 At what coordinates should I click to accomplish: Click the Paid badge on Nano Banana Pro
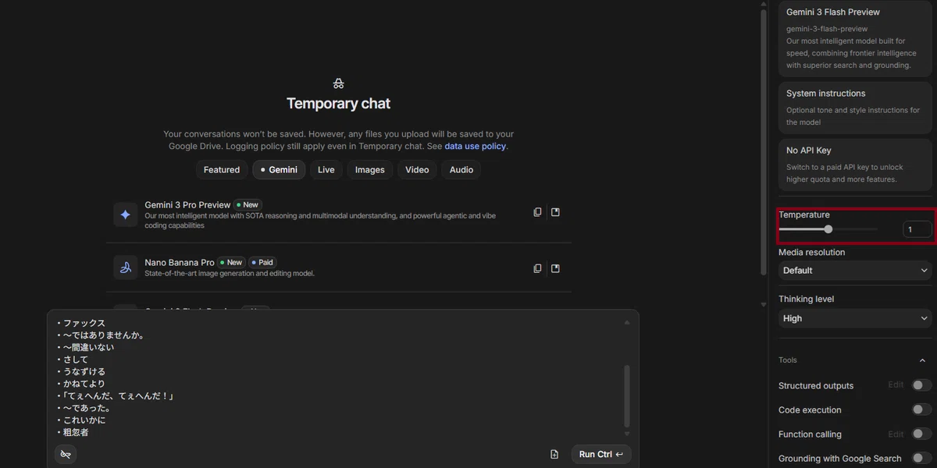[x=262, y=263]
